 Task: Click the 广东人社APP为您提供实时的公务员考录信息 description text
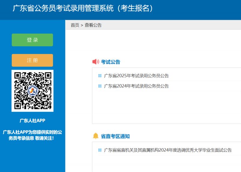point(32,135)
